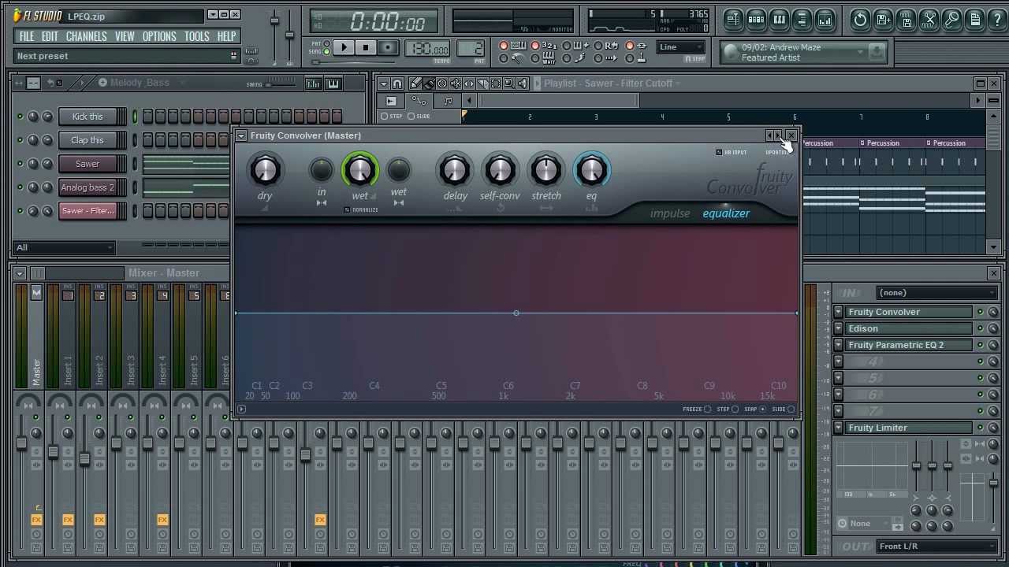
Task: Click the Save As new version icon
Action: point(884,19)
